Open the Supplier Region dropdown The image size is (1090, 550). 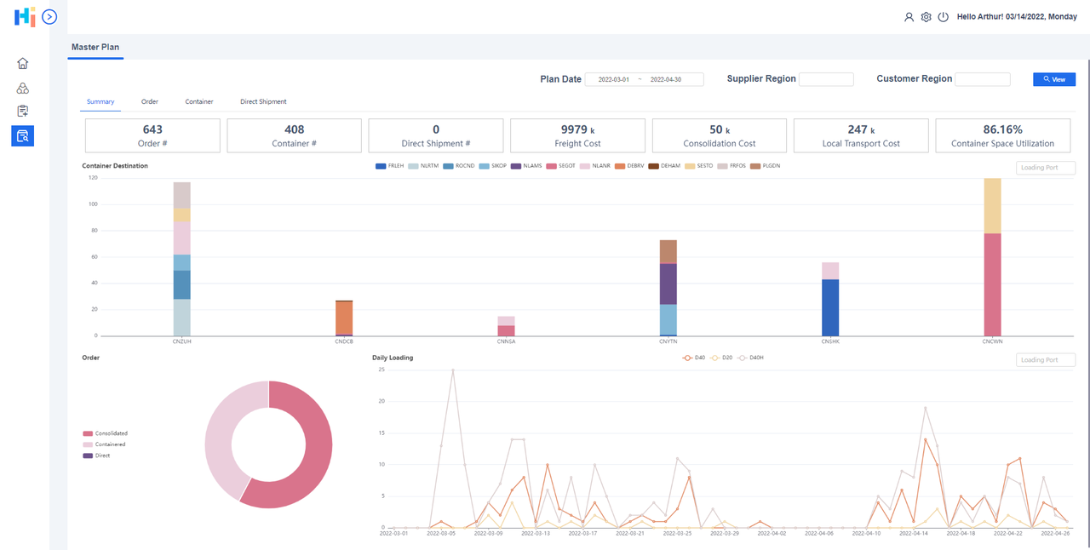coord(825,79)
